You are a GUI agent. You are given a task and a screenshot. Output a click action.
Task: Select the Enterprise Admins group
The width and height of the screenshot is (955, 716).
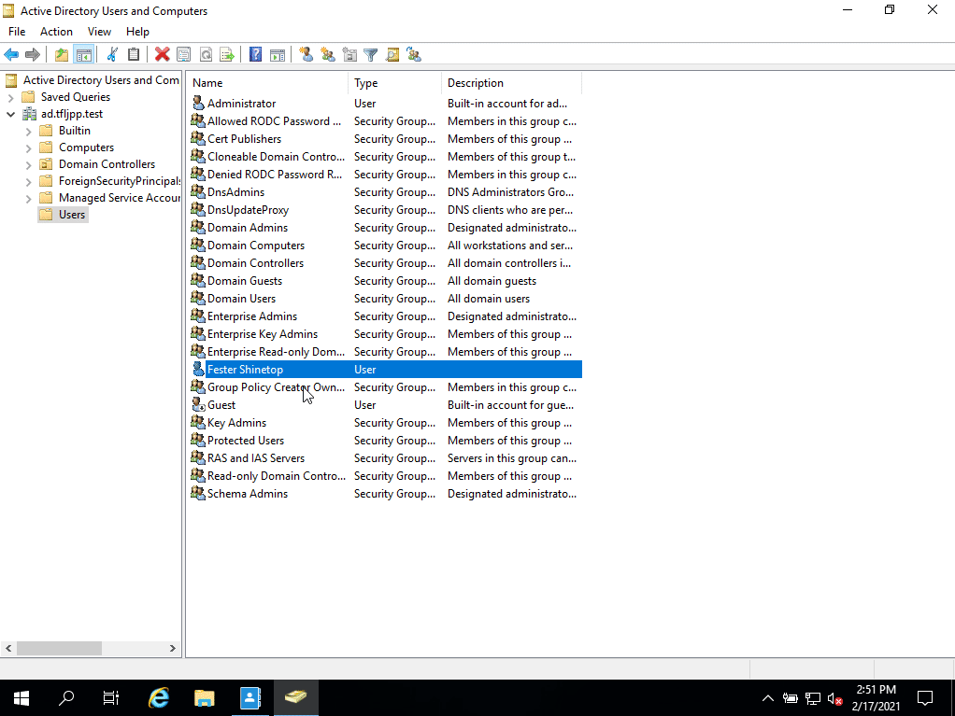(252, 316)
